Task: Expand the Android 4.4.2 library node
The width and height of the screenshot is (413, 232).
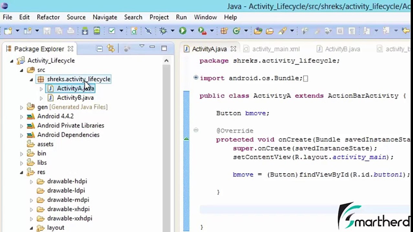Action: pos(21,117)
